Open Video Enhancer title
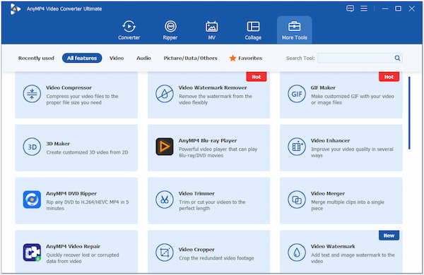424x275 pixels. tap(330, 140)
